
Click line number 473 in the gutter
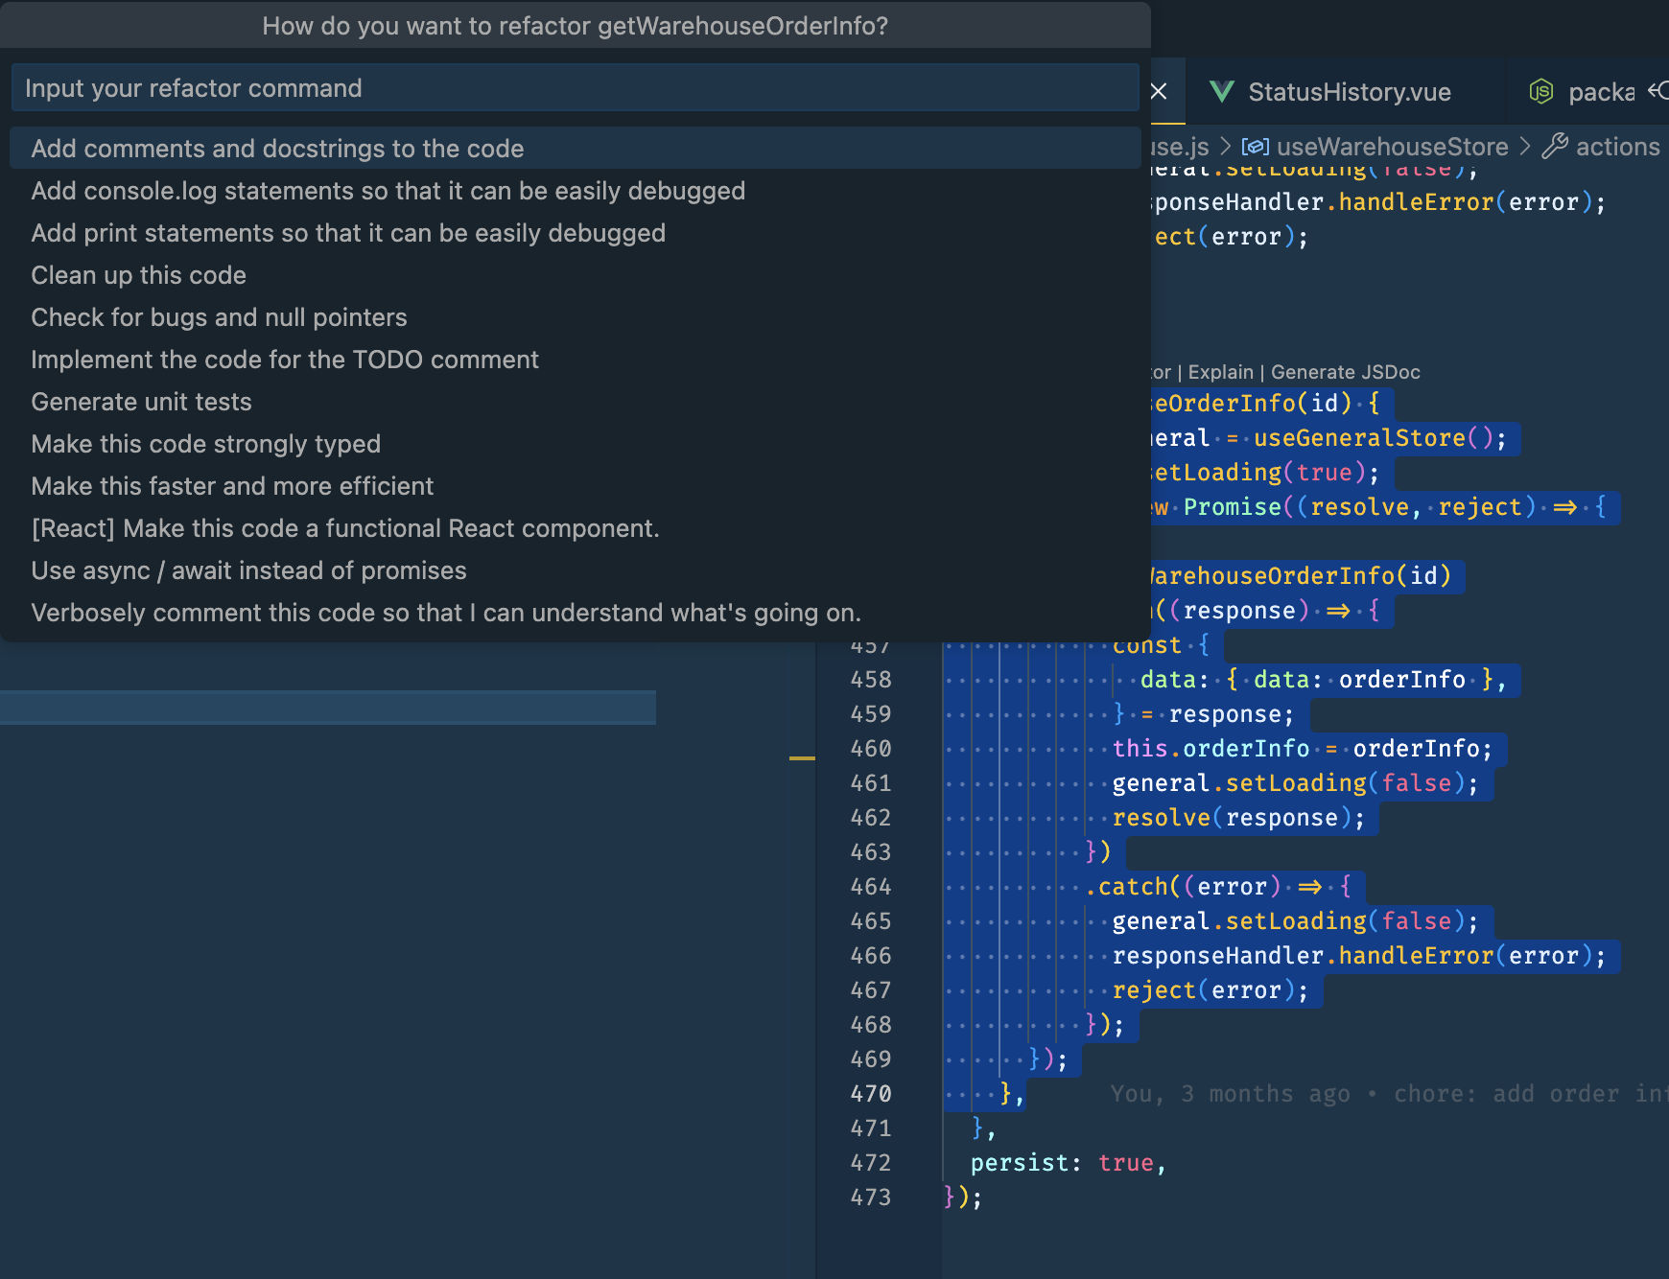pos(871,1198)
